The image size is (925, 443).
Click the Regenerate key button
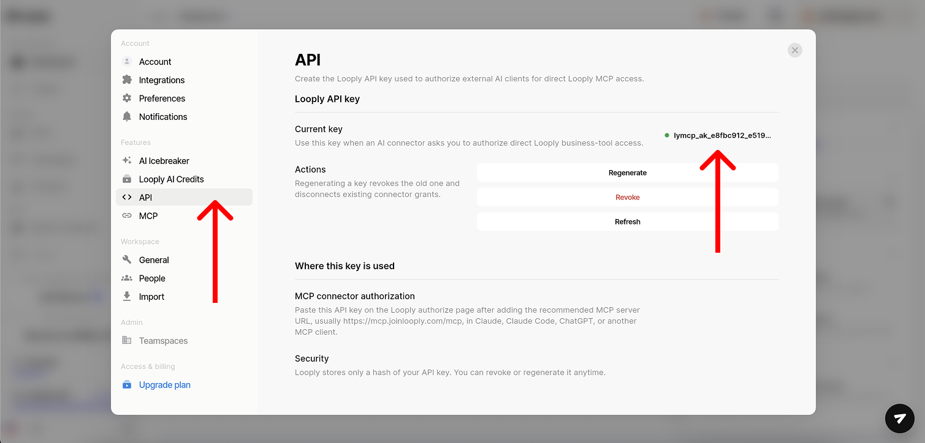(x=628, y=173)
